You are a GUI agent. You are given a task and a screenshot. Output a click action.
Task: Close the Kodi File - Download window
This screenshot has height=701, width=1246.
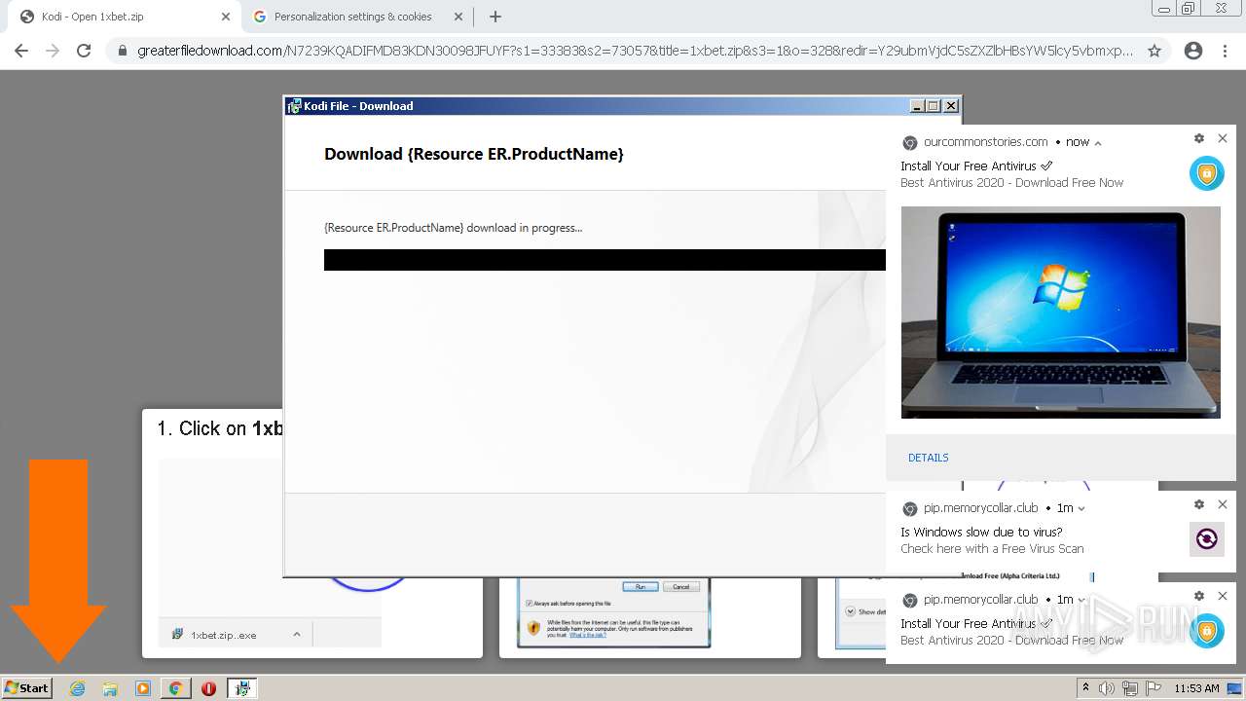click(x=951, y=106)
